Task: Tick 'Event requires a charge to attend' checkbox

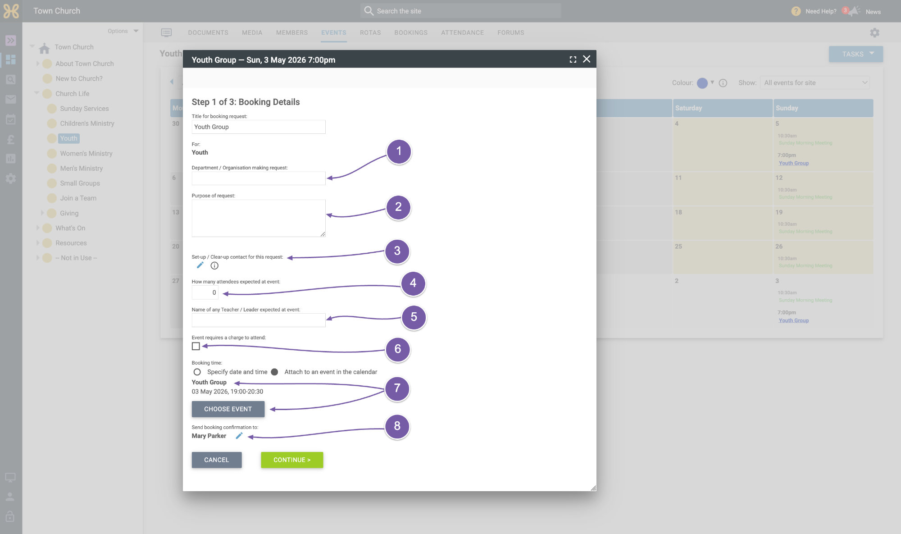Action: pos(196,346)
